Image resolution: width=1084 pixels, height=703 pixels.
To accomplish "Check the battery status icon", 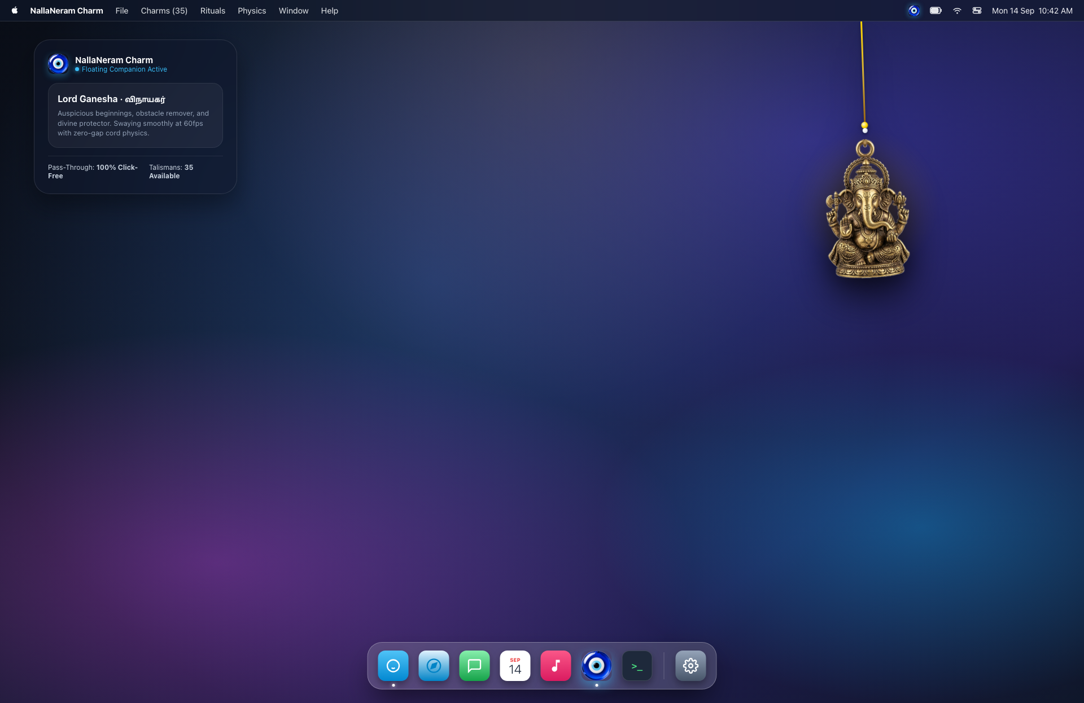I will [x=936, y=11].
